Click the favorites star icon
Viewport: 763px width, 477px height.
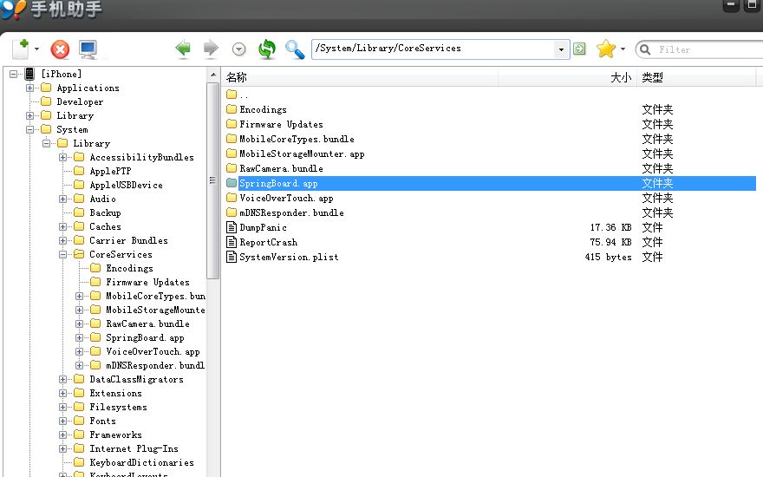coord(605,49)
